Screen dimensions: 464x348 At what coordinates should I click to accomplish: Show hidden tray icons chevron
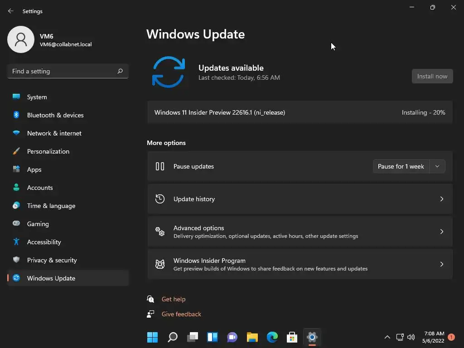387,337
